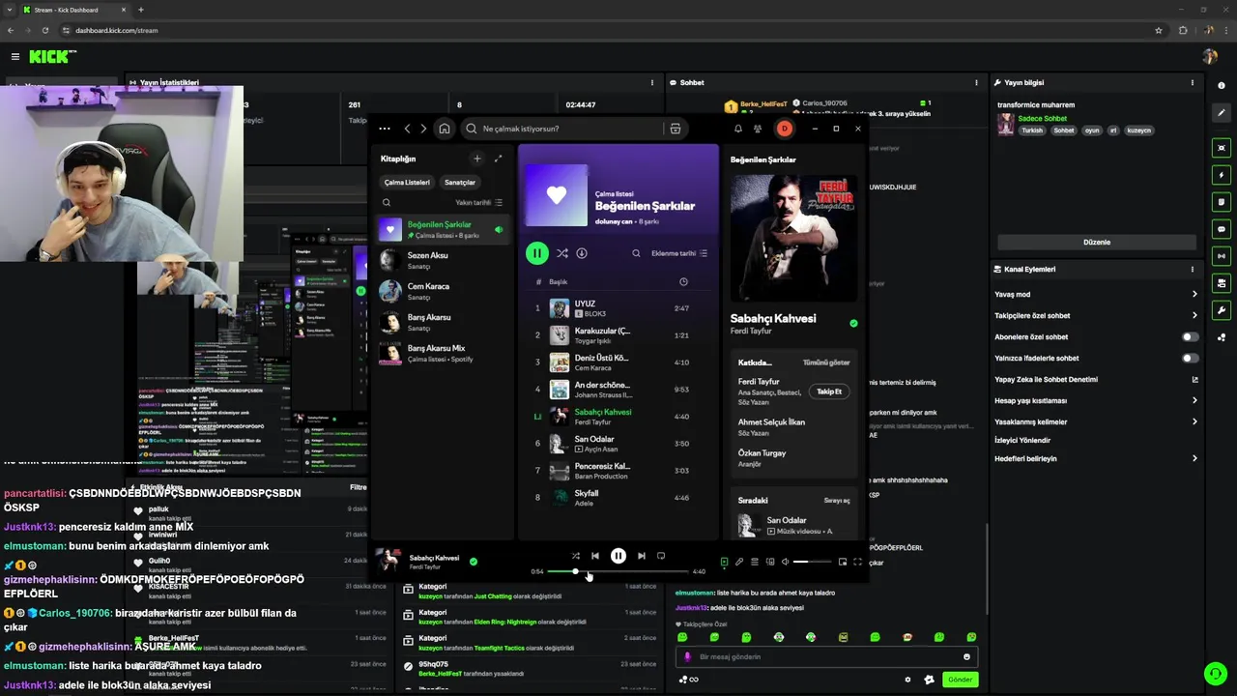The width and height of the screenshot is (1237, 696).
Task: Download the Beğenilen Şarkılar playlist
Action: point(582,253)
